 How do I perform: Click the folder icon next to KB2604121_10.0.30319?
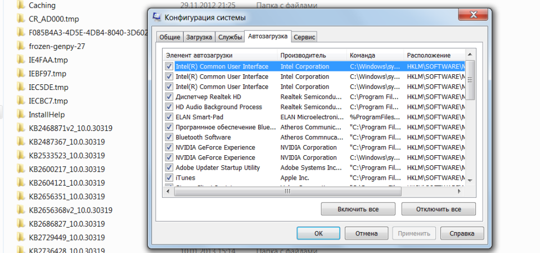click(21, 183)
